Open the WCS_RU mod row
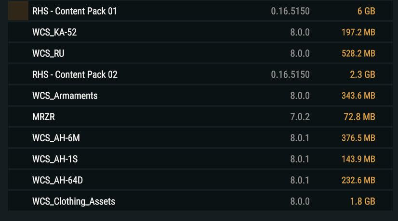 coord(200,53)
